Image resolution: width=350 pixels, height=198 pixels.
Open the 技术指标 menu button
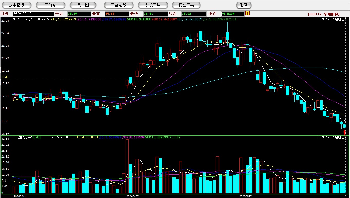click(x=16, y=5)
